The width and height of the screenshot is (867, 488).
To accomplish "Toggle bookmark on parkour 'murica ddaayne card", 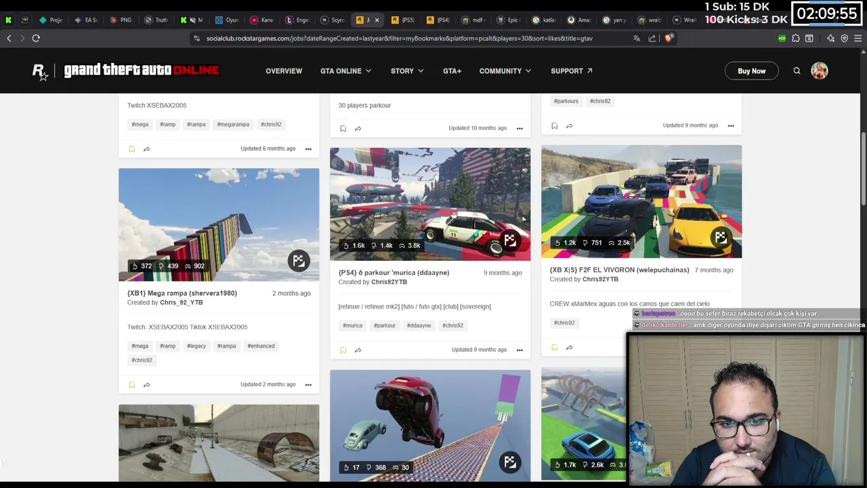I will (x=343, y=350).
